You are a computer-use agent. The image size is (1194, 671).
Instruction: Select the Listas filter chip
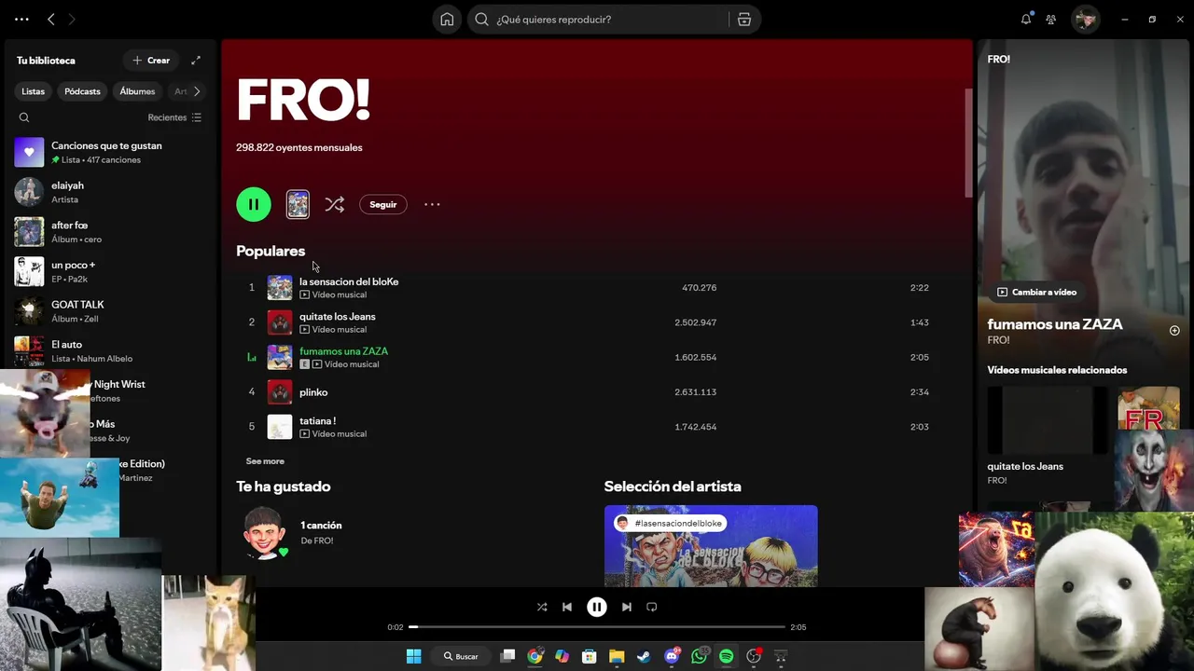pos(33,91)
